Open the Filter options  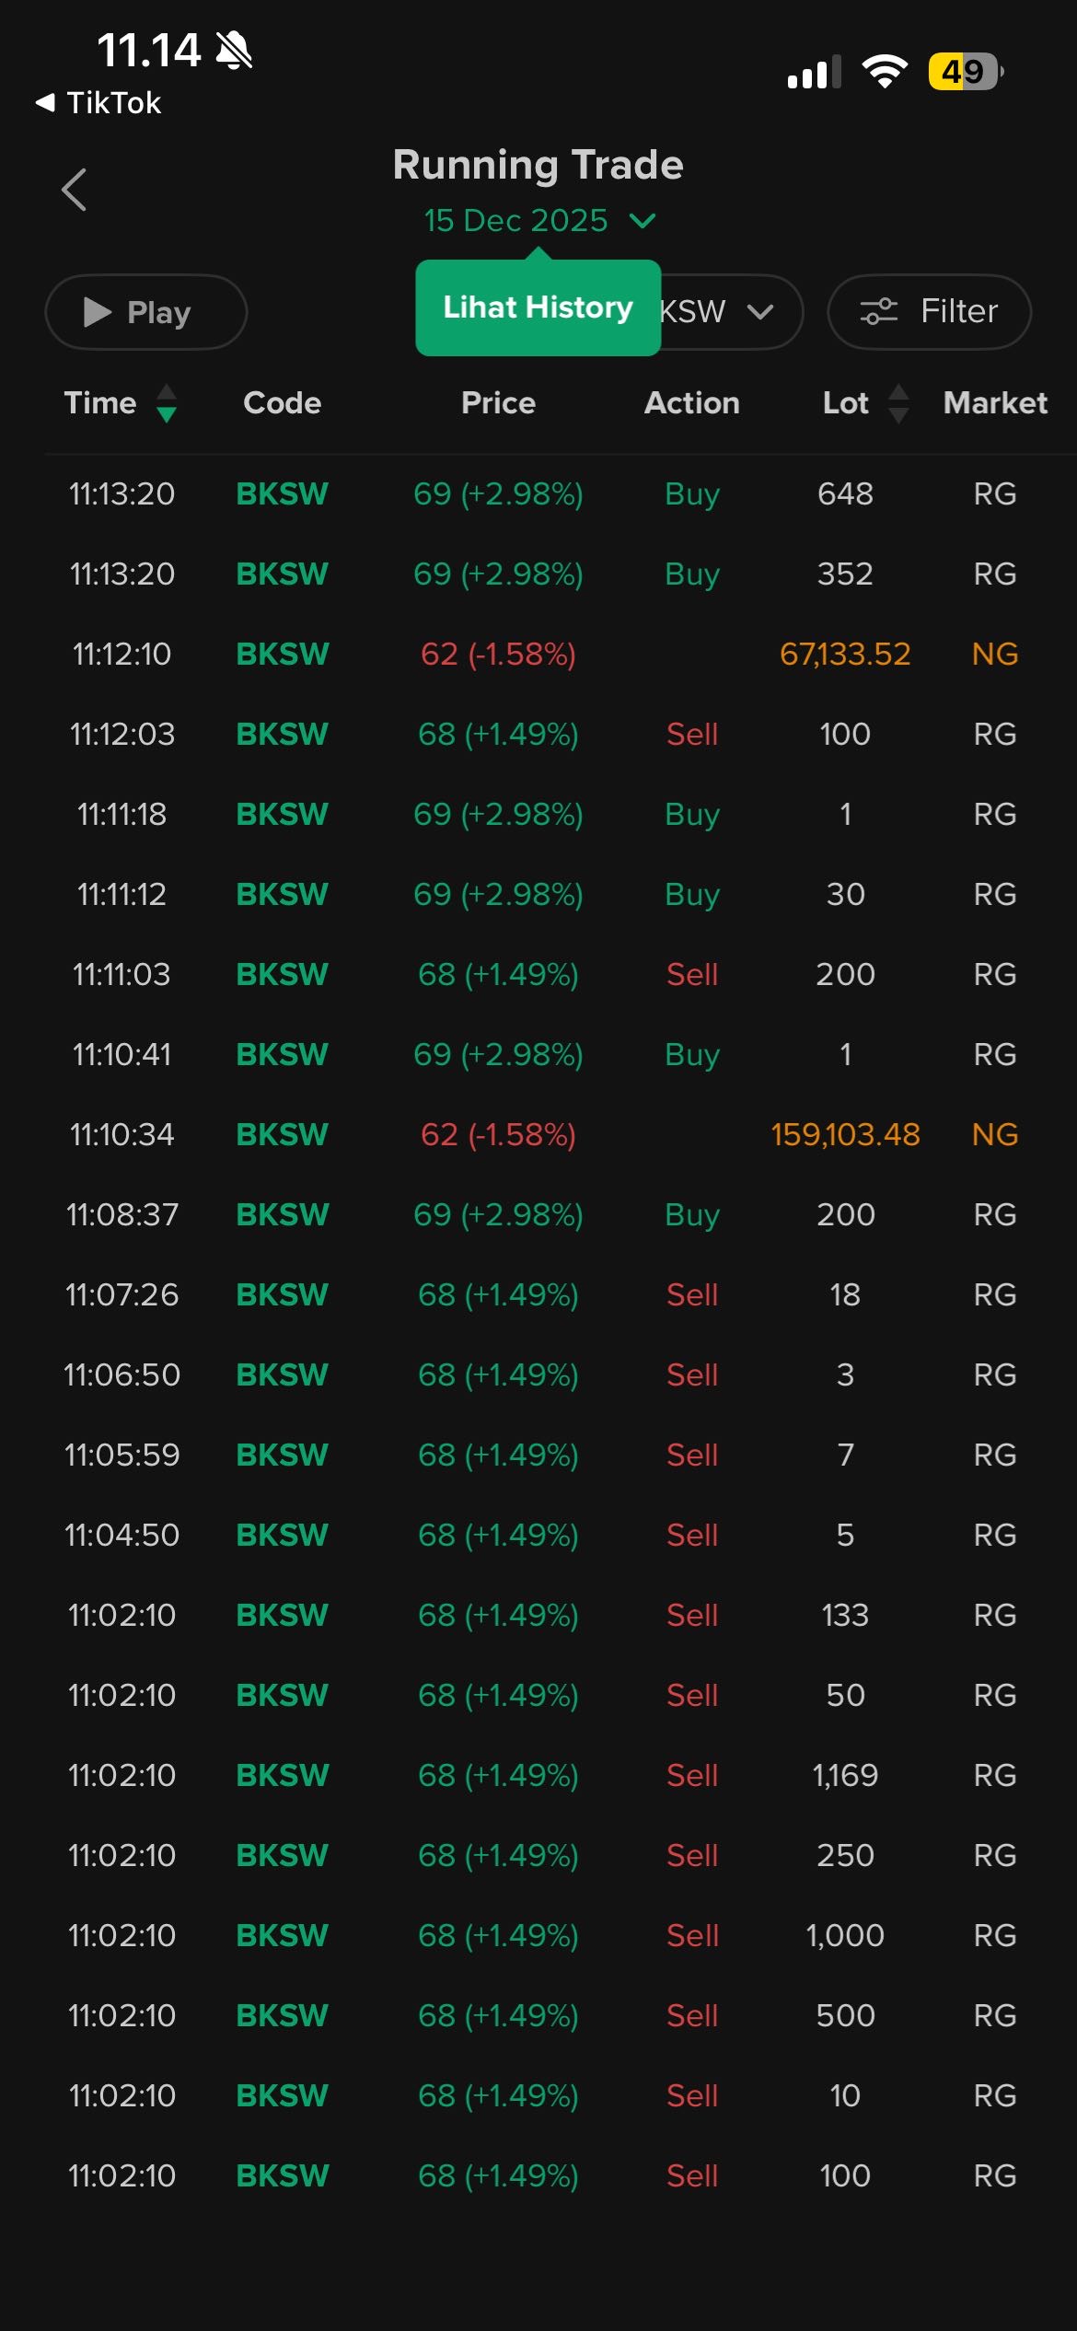929,312
